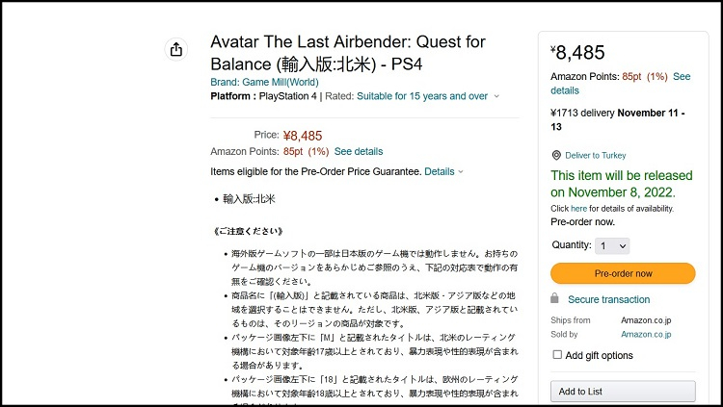
Task: Click the ¥8,485 price in the buy box
Action: tap(578, 52)
